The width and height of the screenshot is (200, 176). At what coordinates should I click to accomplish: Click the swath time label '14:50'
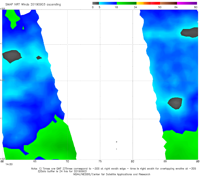9,164
